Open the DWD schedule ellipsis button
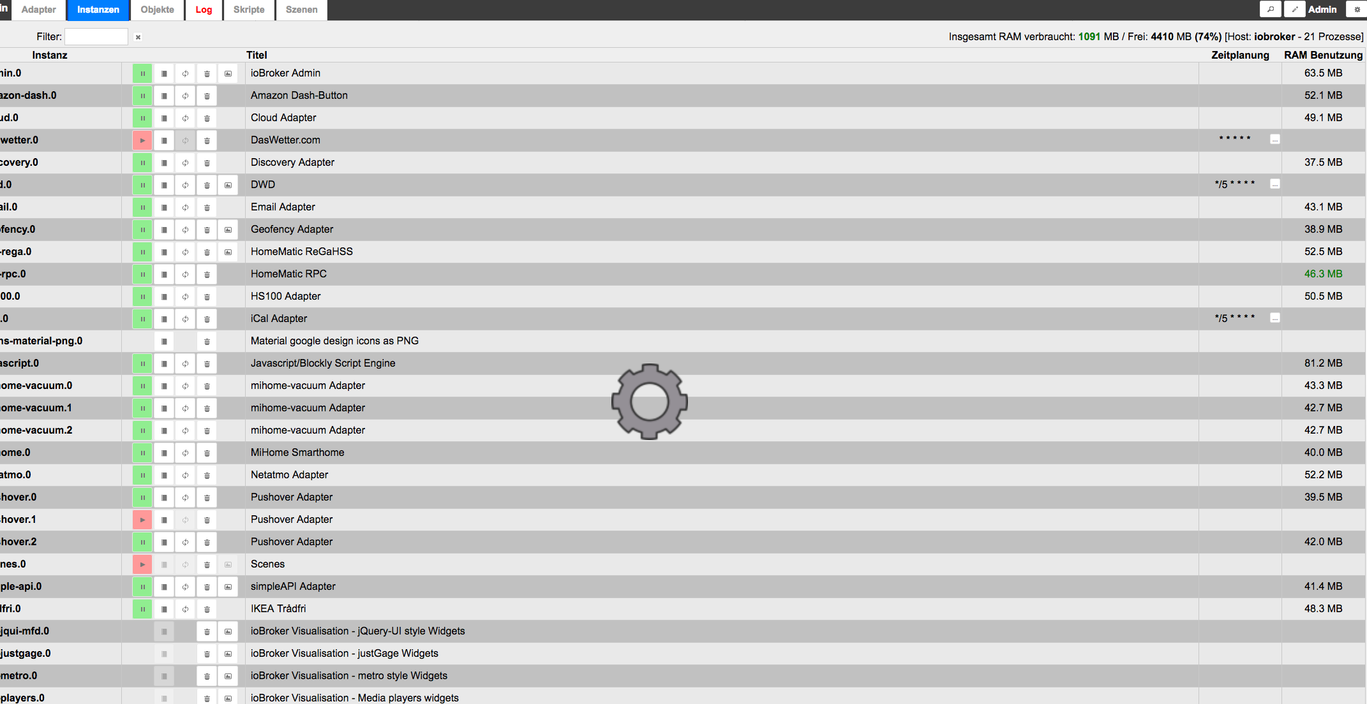This screenshot has height=704, width=1367. pyautogui.click(x=1274, y=184)
